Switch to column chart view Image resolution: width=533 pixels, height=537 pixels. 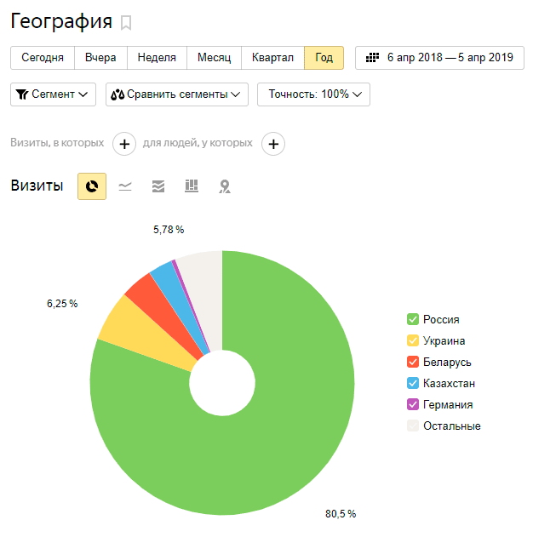coord(192,186)
